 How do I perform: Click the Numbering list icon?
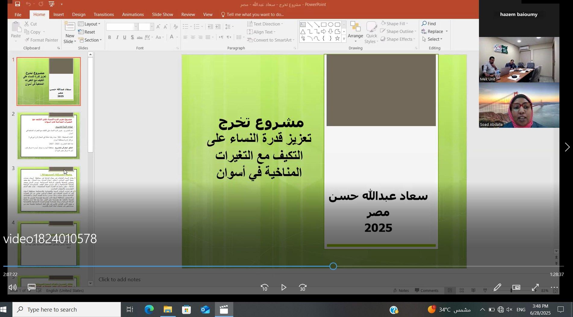click(x=197, y=27)
